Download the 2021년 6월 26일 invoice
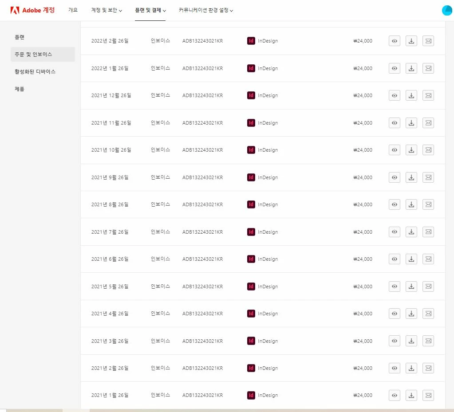 pos(411,259)
